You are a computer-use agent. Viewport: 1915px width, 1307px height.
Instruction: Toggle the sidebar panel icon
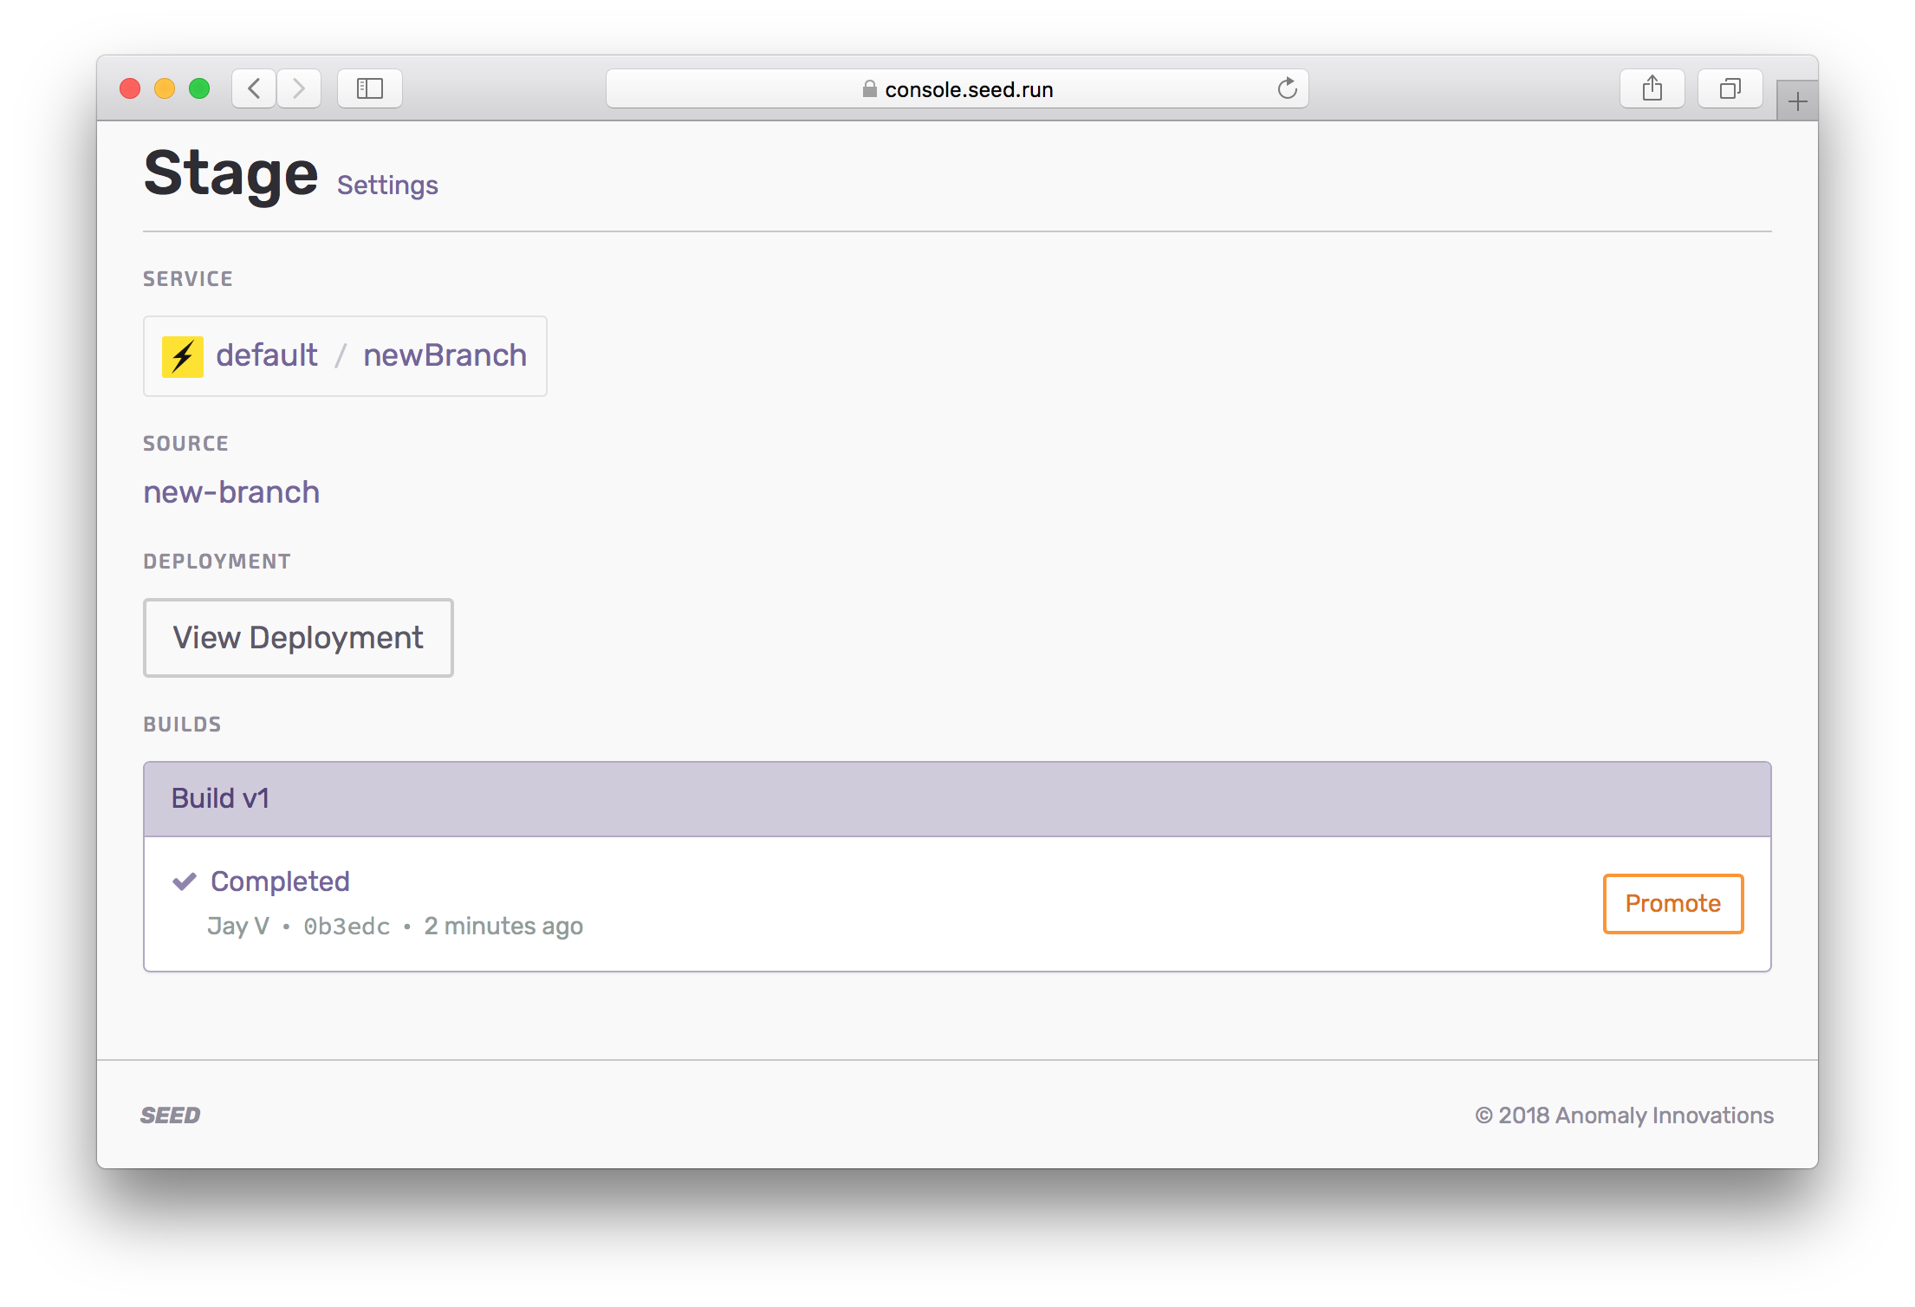[370, 88]
